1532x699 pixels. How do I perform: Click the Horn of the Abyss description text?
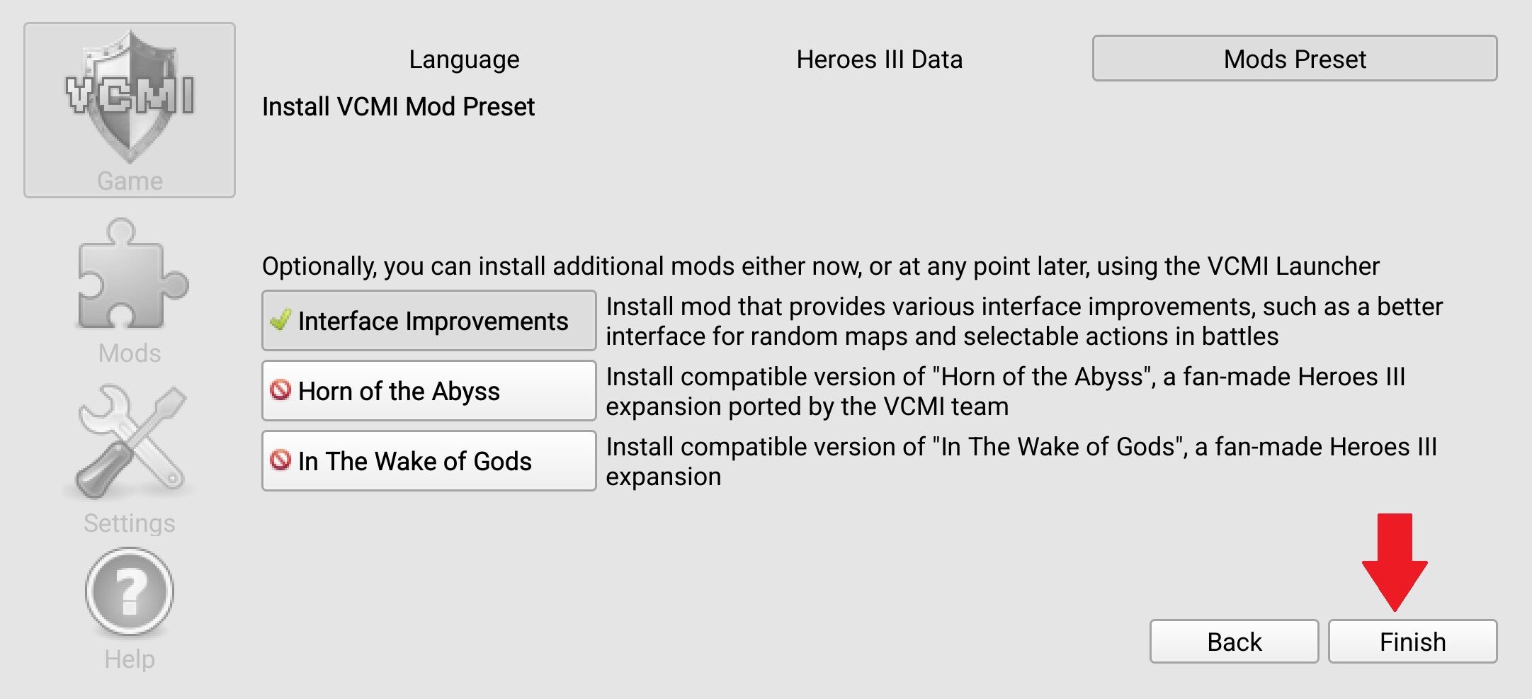(x=1006, y=391)
